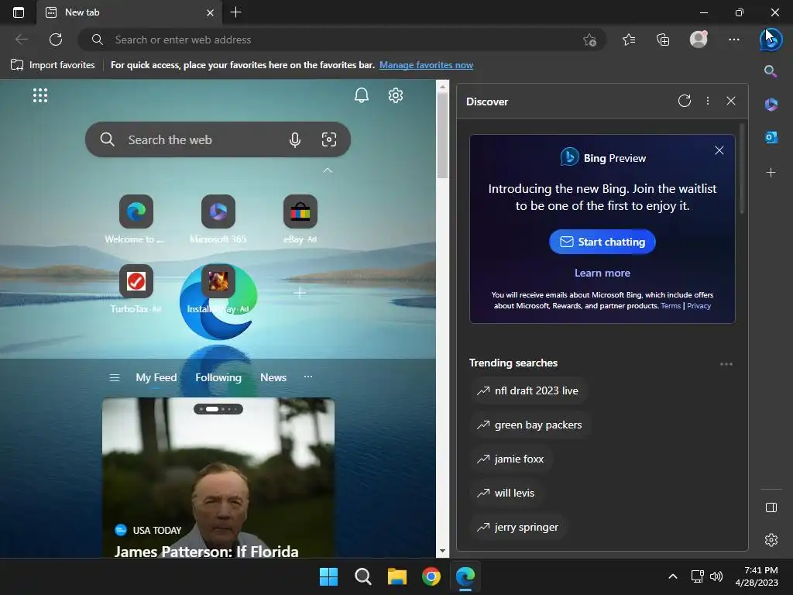Open new tab page settings gear

[396, 95]
